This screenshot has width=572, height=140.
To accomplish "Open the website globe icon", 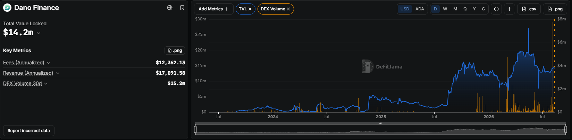I will click(x=170, y=8).
